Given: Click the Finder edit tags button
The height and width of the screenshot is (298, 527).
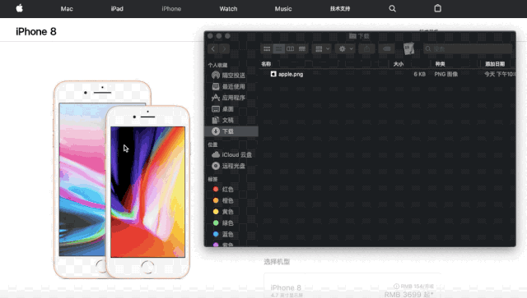Looking at the screenshot, I should click(x=386, y=49).
